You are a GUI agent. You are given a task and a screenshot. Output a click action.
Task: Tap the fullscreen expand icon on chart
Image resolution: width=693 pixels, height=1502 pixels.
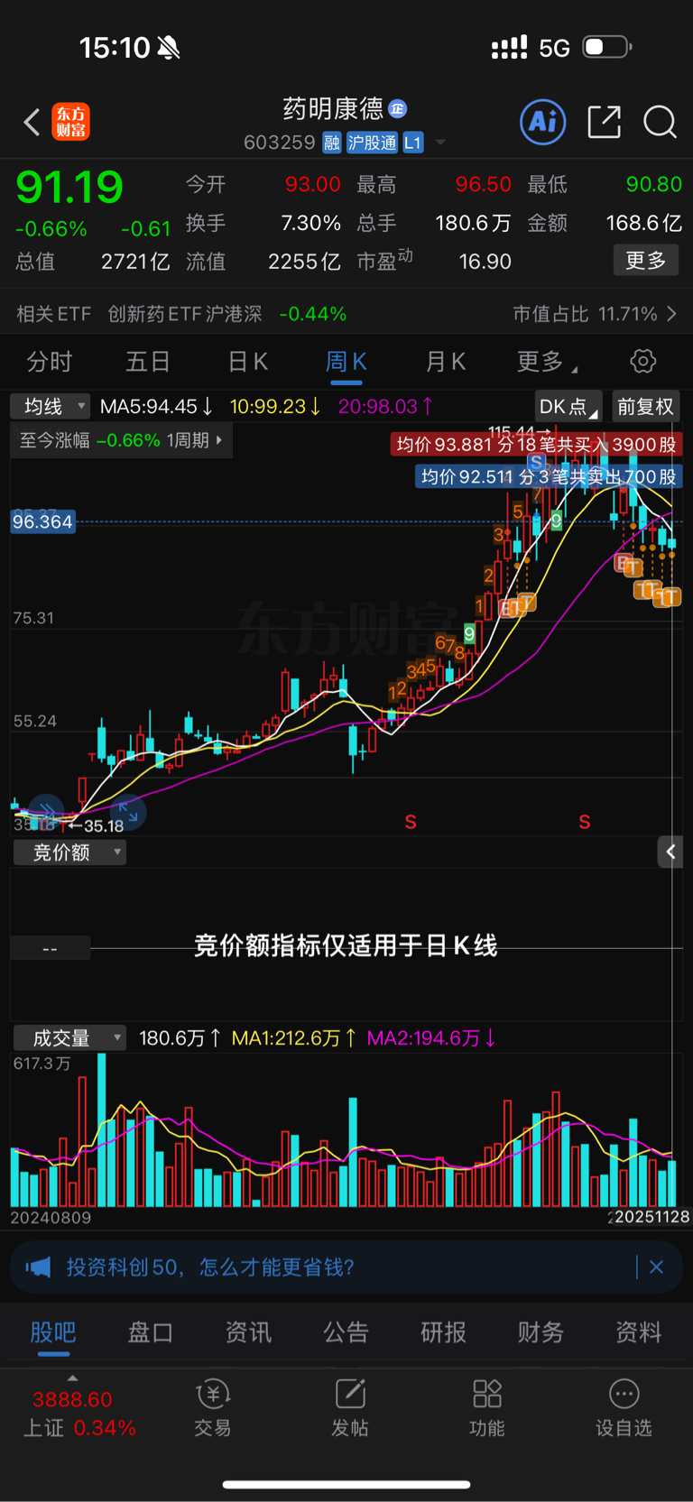tap(128, 812)
